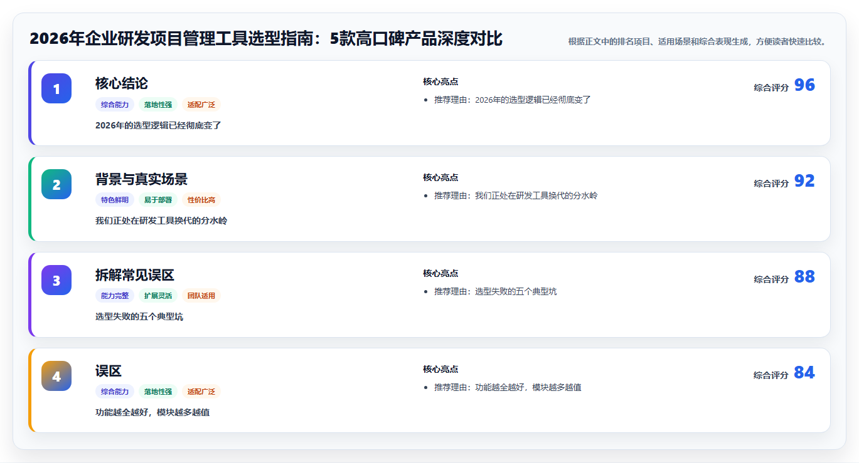Click 核心亮点 heading in 核心结论 card
Image resolution: width=859 pixels, height=463 pixels.
pyautogui.click(x=440, y=81)
